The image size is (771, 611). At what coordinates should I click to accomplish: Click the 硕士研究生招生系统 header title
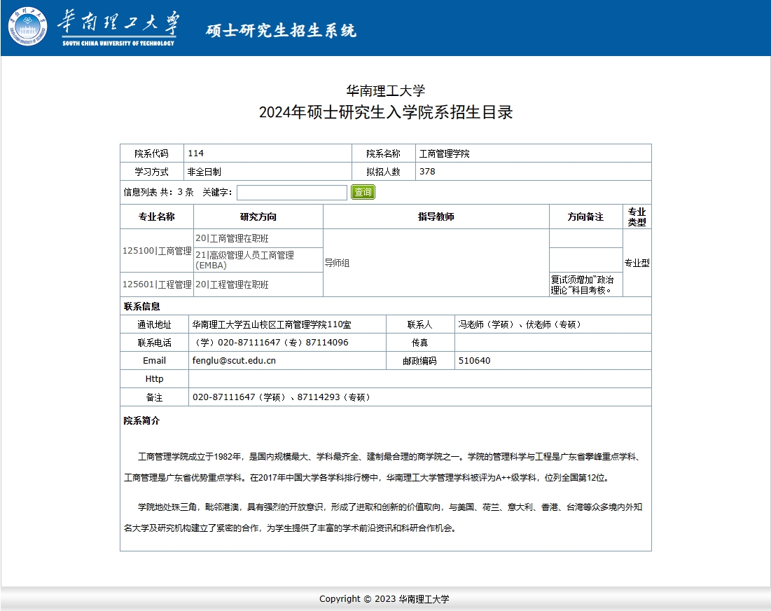tap(281, 31)
